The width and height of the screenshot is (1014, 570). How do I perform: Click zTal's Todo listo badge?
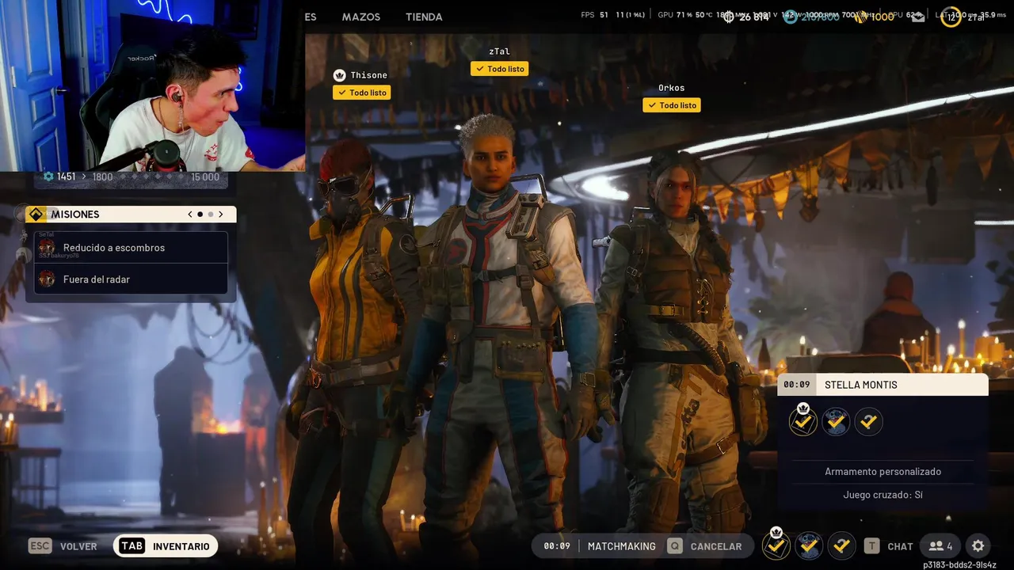point(500,69)
